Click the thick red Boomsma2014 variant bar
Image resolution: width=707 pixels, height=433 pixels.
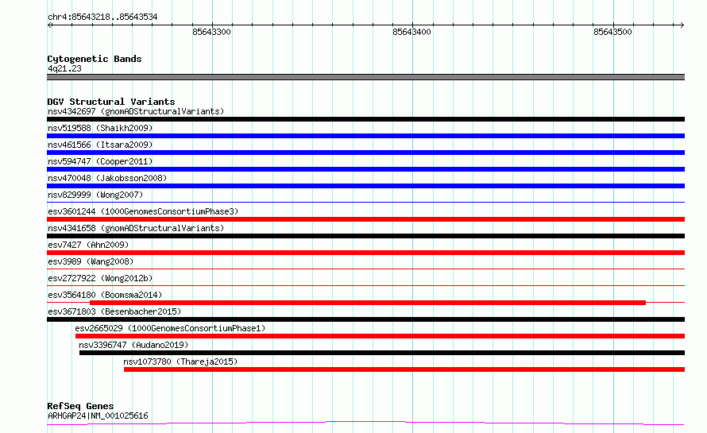coord(368,303)
